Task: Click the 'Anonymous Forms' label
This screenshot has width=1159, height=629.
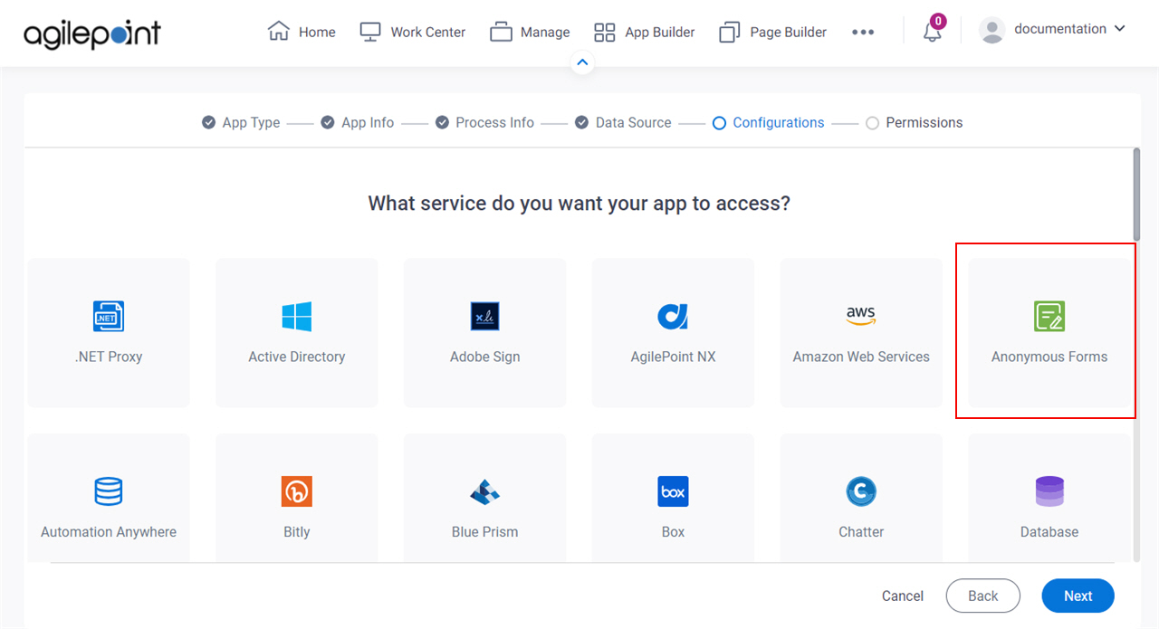Action: (1049, 357)
